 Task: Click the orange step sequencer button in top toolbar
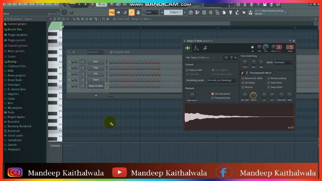click(112, 12)
